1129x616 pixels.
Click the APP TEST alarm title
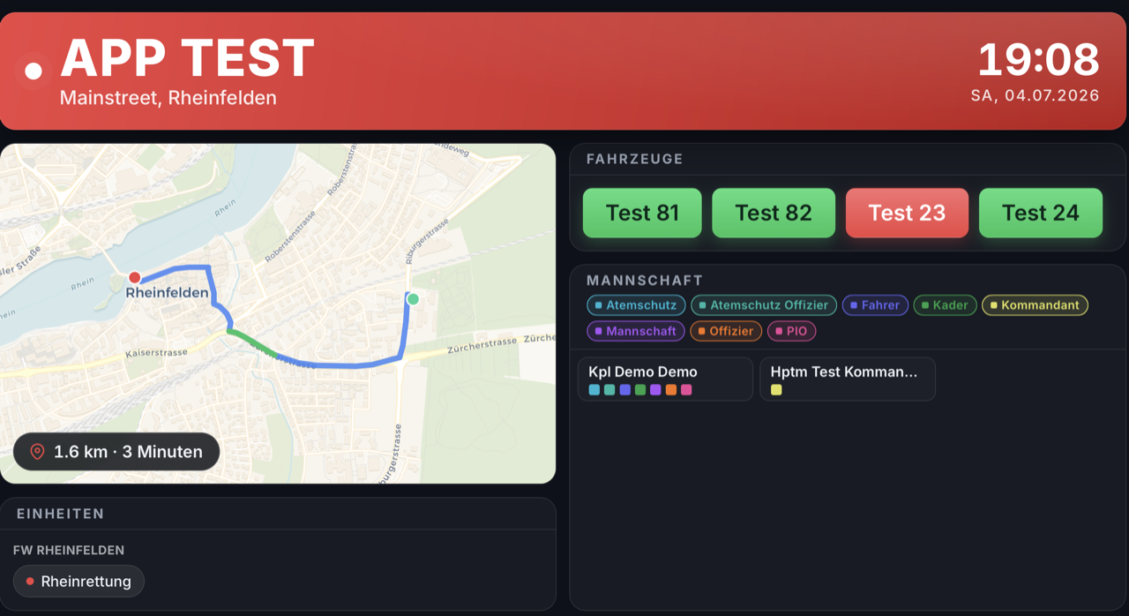(187, 58)
